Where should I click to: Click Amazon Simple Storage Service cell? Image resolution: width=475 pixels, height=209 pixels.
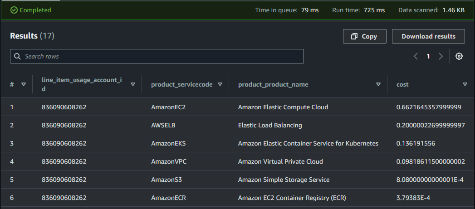284,180
